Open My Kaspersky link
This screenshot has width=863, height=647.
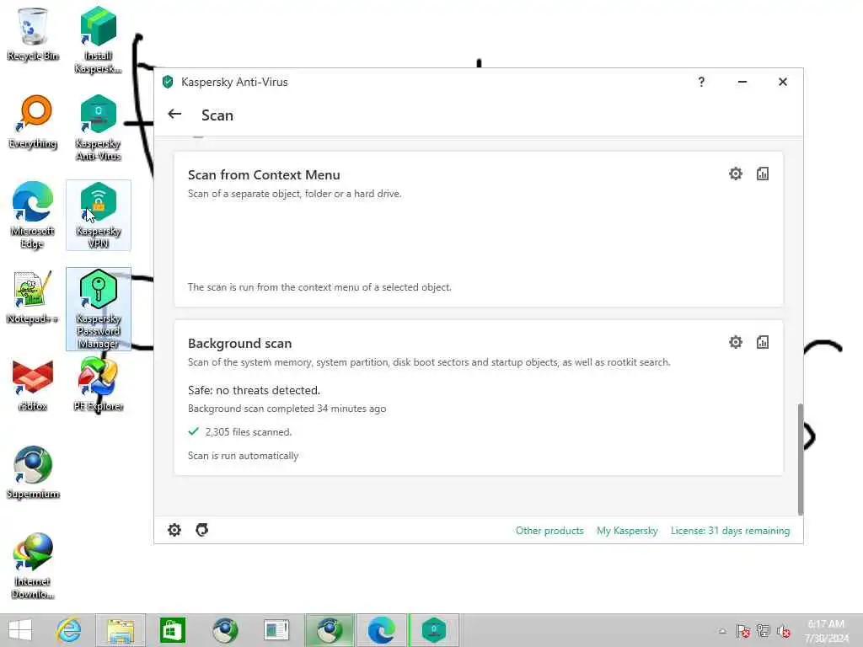(x=627, y=531)
